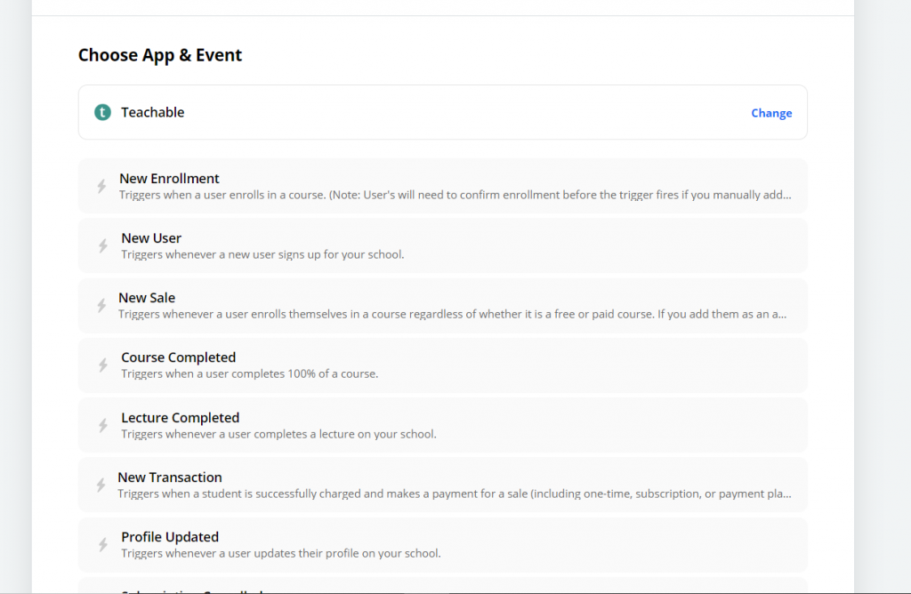Select the New Transaction trigger event
Image resolution: width=911 pixels, height=594 pixels.
click(443, 485)
